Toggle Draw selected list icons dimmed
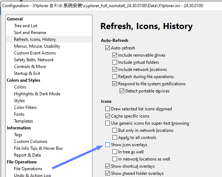This screenshot has width=222, height=177. 108,109
